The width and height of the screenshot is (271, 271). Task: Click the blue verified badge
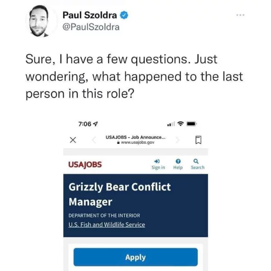pyautogui.click(x=124, y=15)
